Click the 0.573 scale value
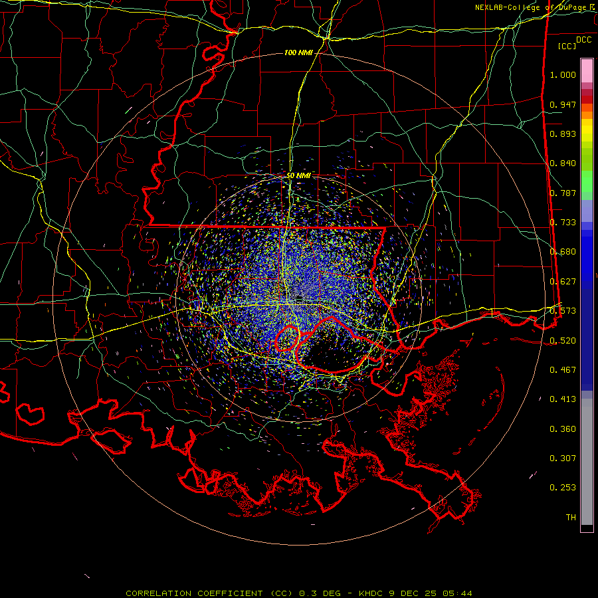Image resolution: width=598 pixels, height=598 pixels. click(563, 311)
